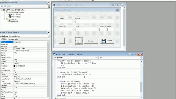Click the Properties list scroll-up arrow
Viewport: 176px width, 99px height.
pos(48,42)
